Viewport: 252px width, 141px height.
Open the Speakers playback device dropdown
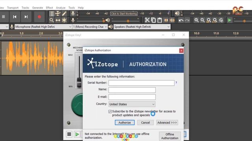pyautogui.click(x=142, y=27)
